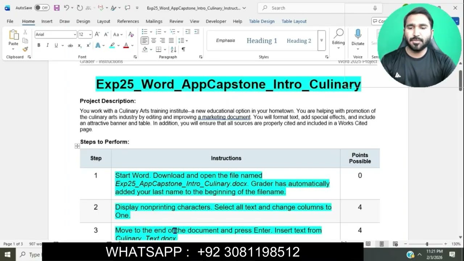Open the Change Case Aa dropdown
The image size is (464, 261).
tap(118, 34)
